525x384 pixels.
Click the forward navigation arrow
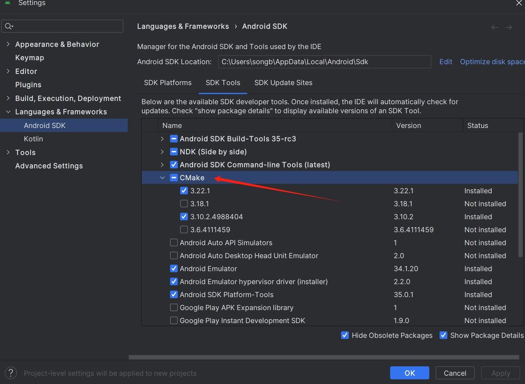point(509,27)
